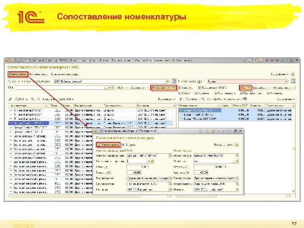The height and width of the screenshot is (228, 304).
Task: Open Номенклатура lookup magnifier in dialog
Action: coord(237,155)
